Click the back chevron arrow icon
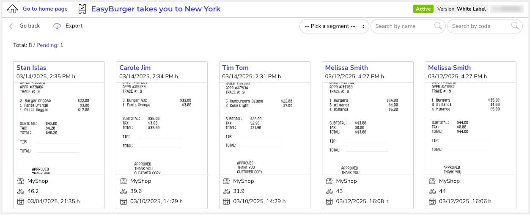 (x=11, y=26)
